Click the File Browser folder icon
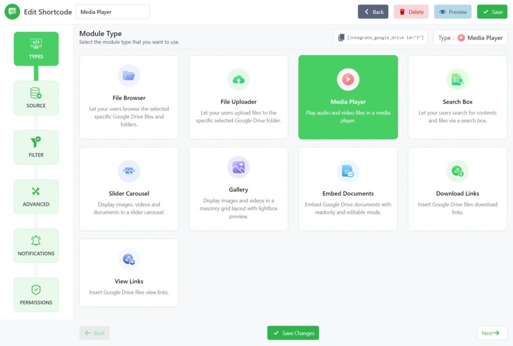 129,76
